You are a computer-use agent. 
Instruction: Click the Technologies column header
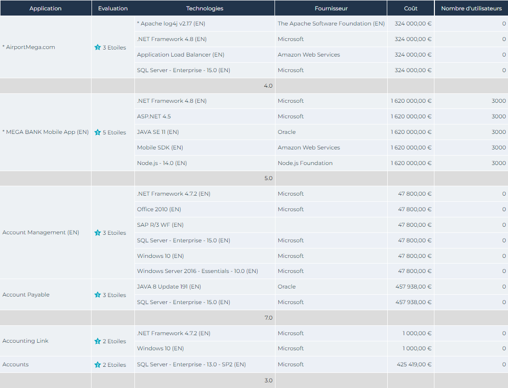pos(205,8)
